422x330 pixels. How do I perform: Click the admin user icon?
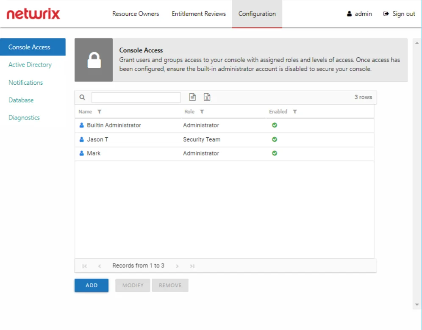(x=349, y=14)
